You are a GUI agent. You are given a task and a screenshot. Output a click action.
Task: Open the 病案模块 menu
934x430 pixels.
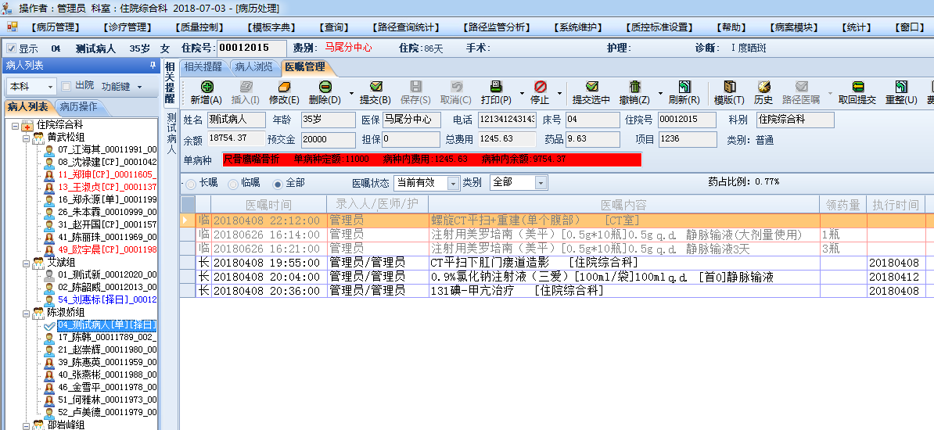click(794, 27)
